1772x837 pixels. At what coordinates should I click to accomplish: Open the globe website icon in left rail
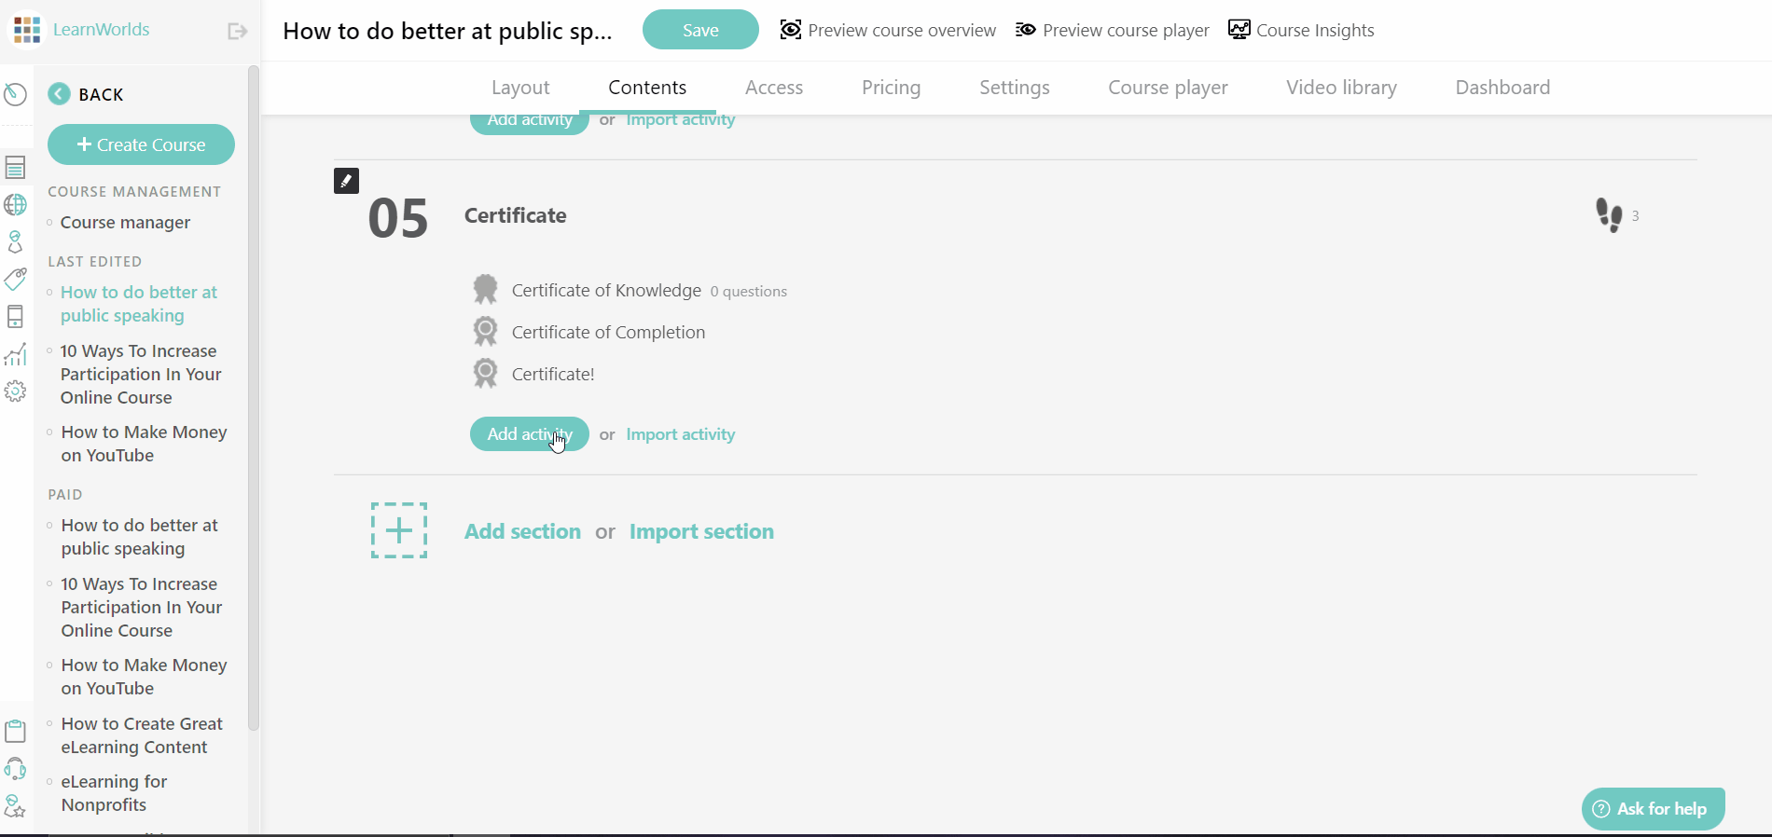[16, 205]
